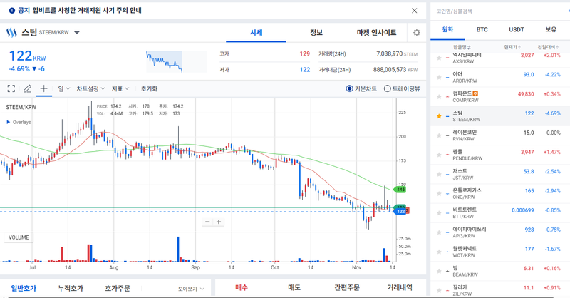Favorite the ARDR/KRW star
Viewport: 570px width, 298px height.
click(439, 76)
